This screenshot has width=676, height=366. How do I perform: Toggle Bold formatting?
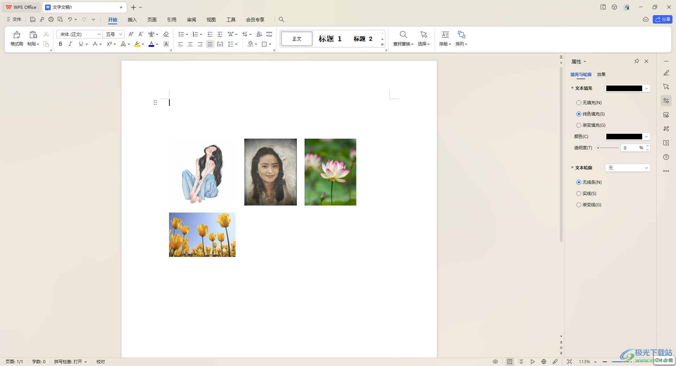pos(61,44)
